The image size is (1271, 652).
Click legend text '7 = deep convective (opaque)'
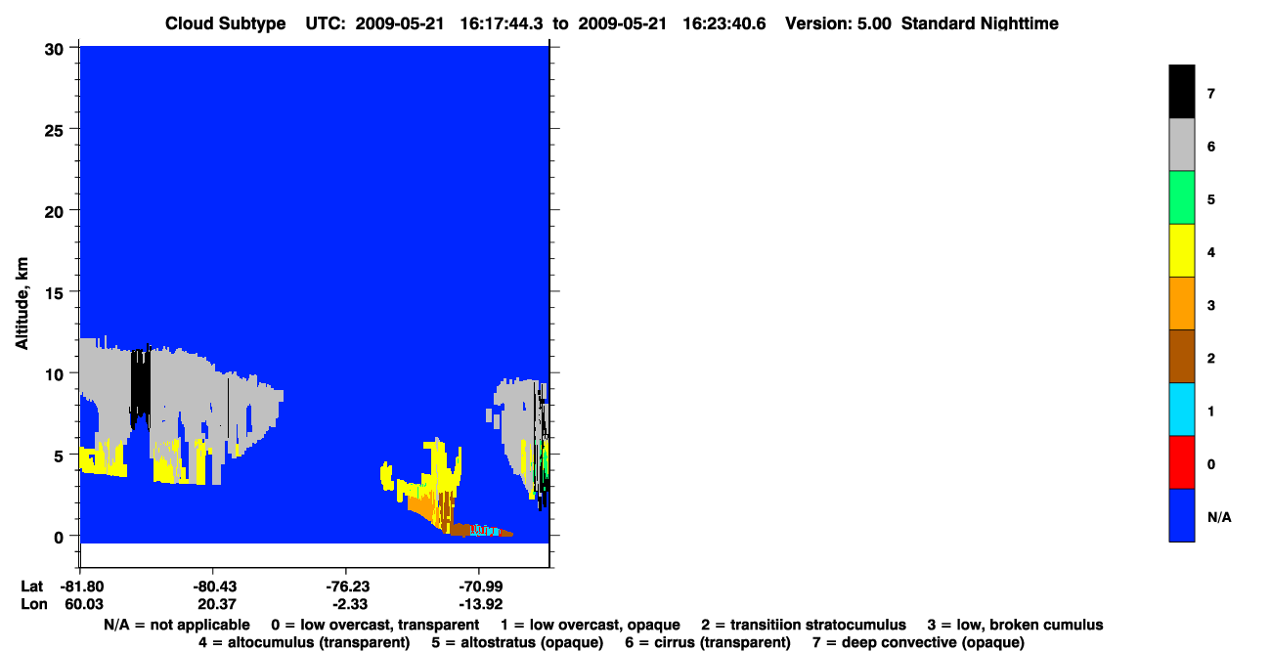(918, 642)
